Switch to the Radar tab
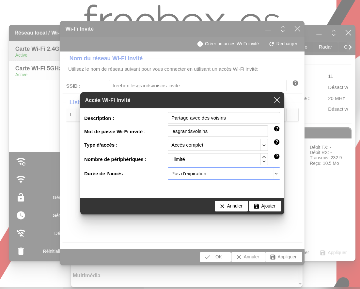The width and height of the screenshot is (360, 289). [x=325, y=47]
